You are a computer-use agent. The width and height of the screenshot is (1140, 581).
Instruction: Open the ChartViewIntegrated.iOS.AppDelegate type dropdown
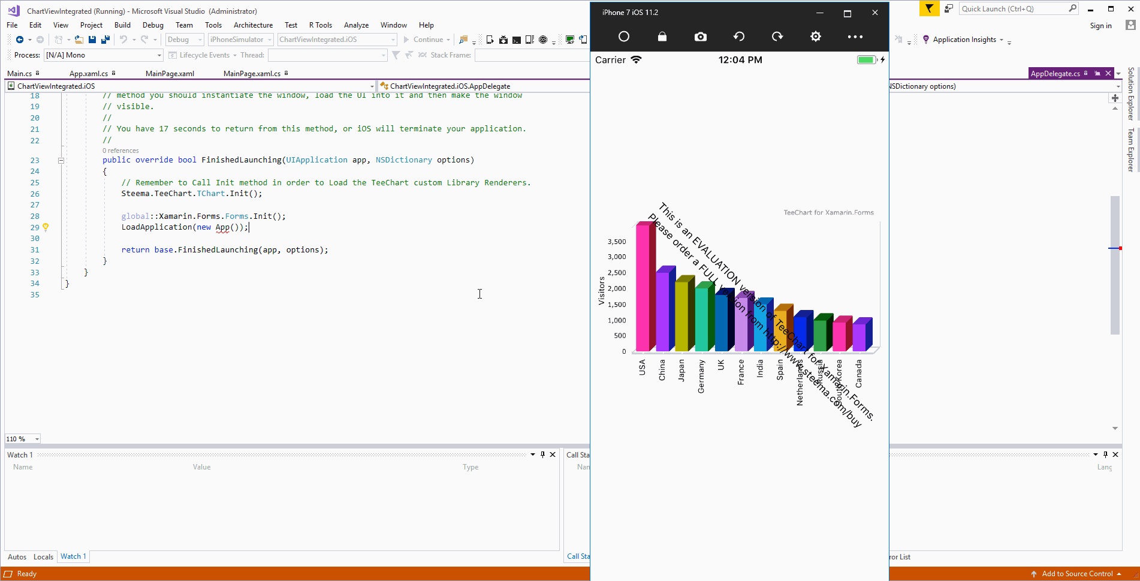(x=484, y=86)
